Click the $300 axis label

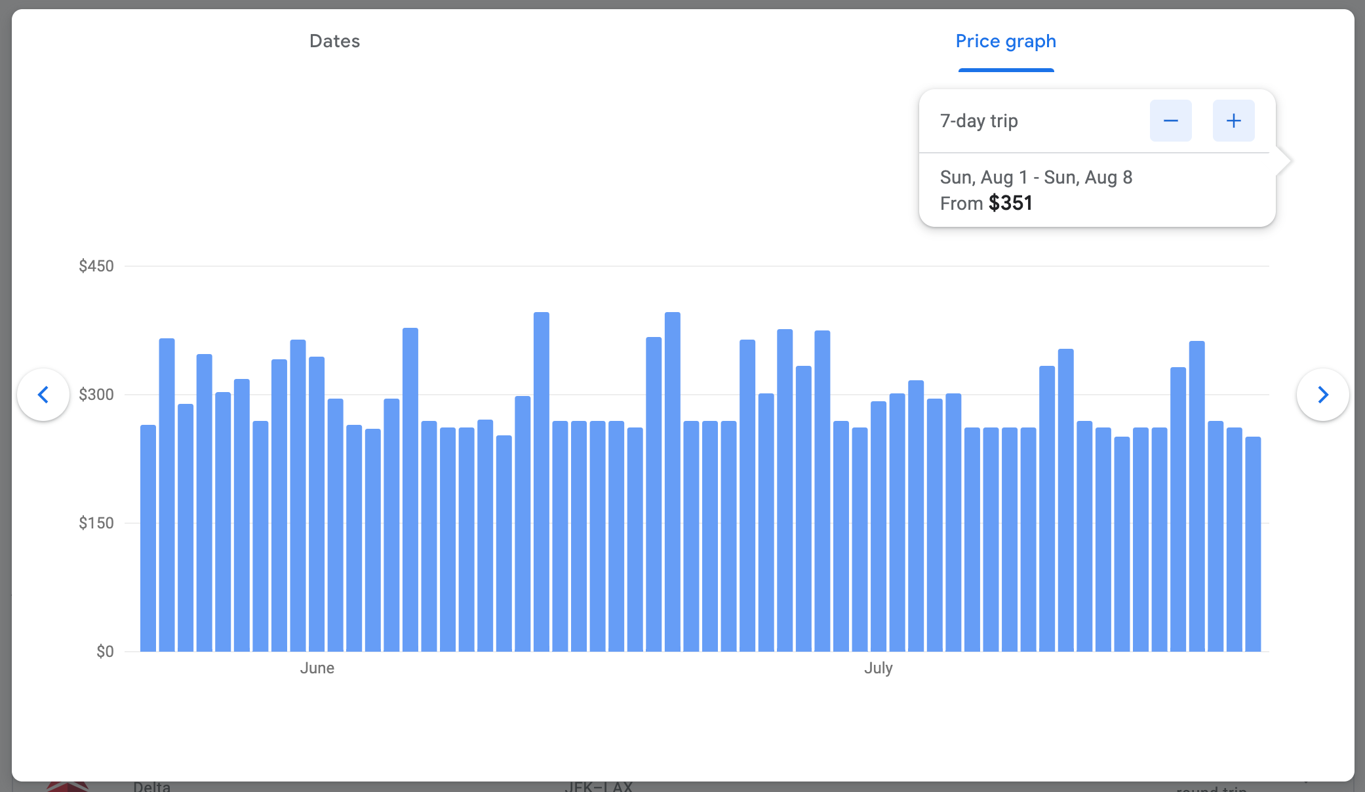(96, 395)
